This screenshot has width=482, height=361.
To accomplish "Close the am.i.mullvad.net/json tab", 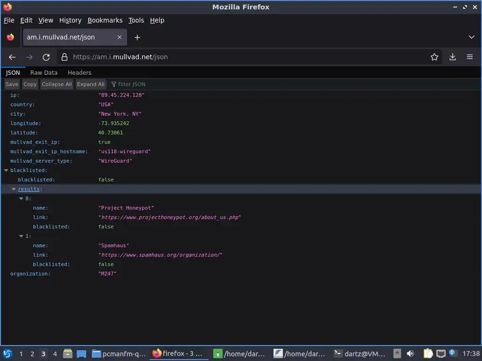I will 120,38.
